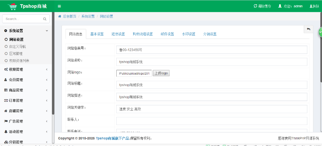
Task: Expand the 权限管理 menu arrow
Action: (47, 69)
